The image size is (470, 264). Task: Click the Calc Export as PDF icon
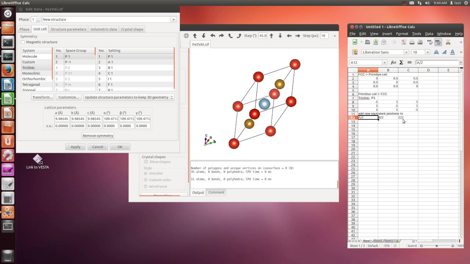[404, 42]
